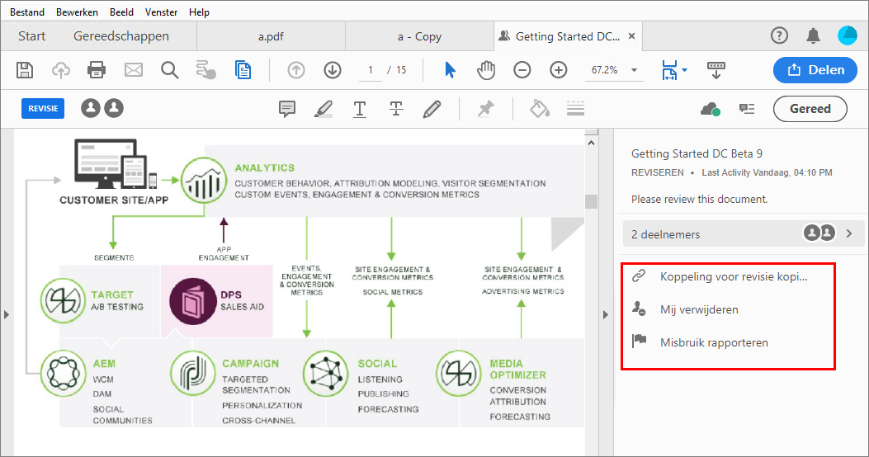
Task: Click the reviewers avatars in toolbar
Action: (102, 108)
